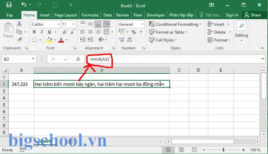Screen dimensions: 268x154
Task: Click the Borders icon
Action: pyautogui.click(x=34, y=40)
